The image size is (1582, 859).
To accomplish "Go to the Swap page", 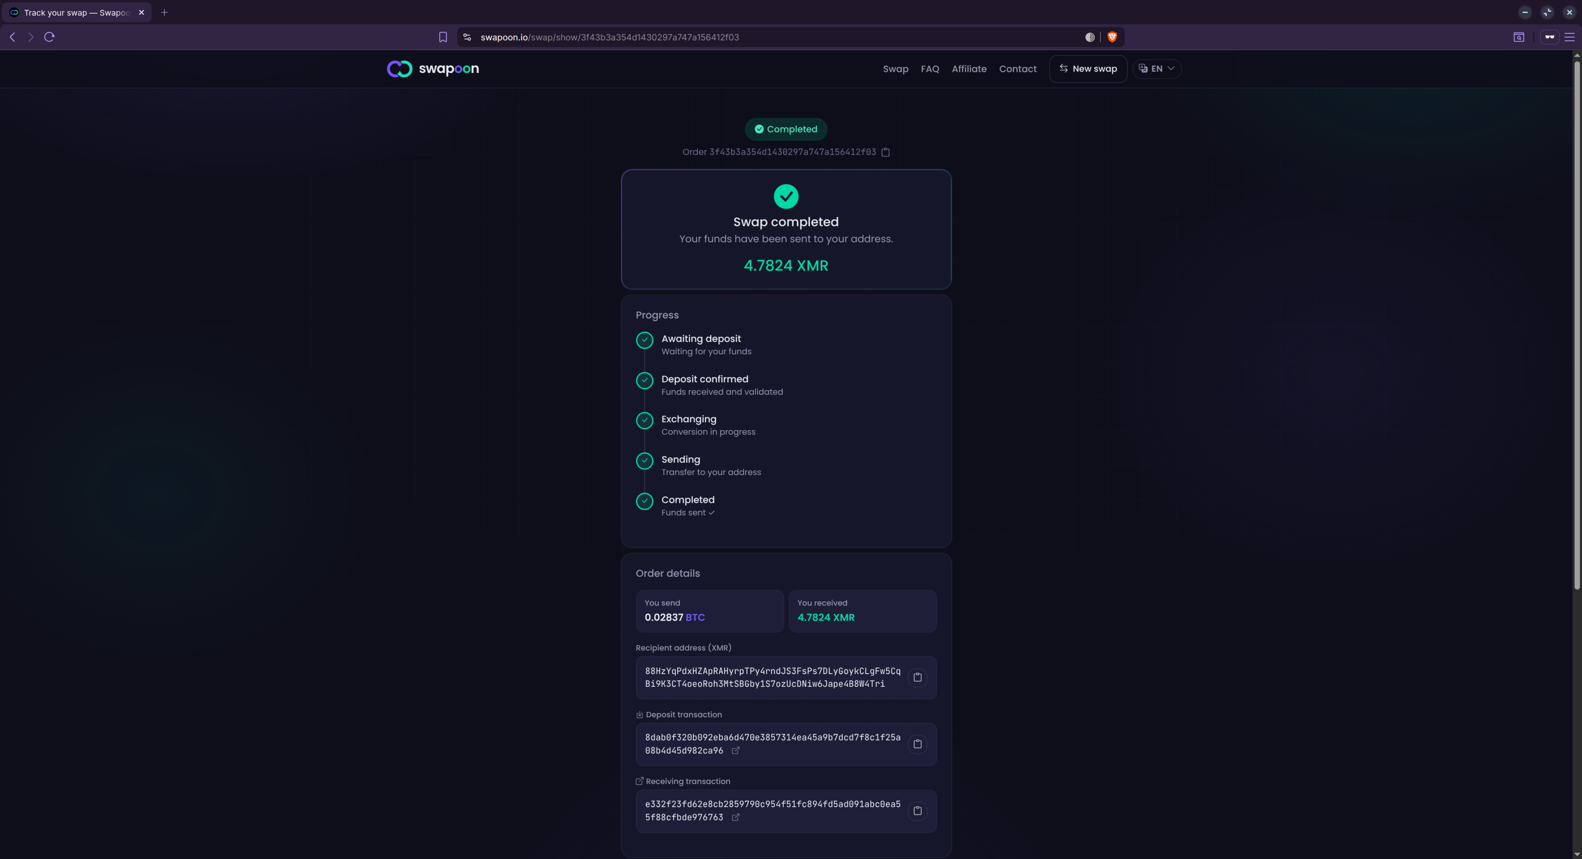I will tap(895, 69).
